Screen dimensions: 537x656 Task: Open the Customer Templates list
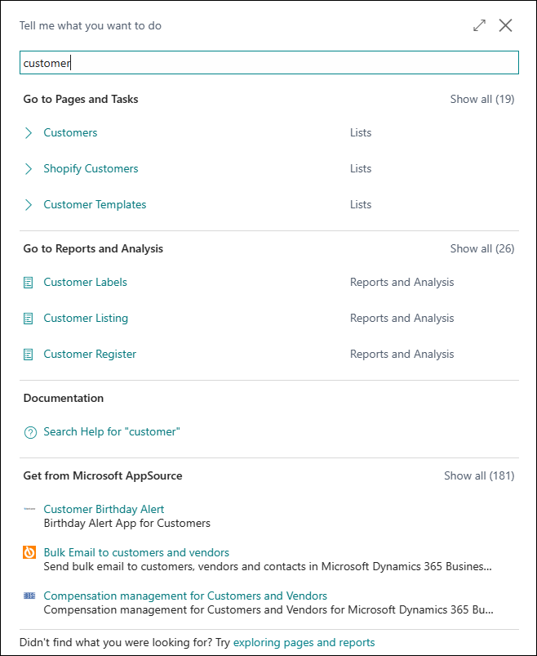(x=95, y=204)
